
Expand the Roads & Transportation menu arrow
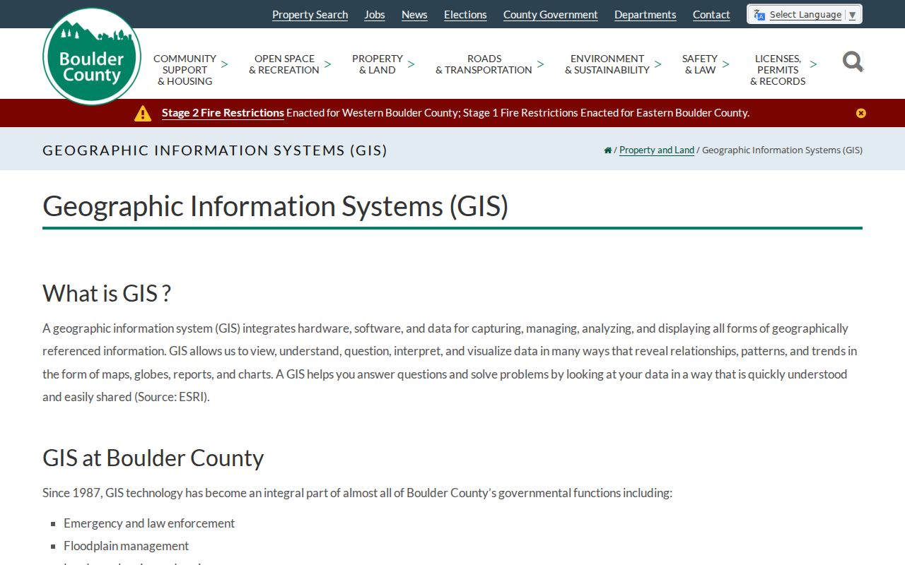(x=540, y=64)
